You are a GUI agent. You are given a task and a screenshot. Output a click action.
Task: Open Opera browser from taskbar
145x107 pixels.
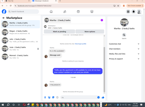click(24, 105)
